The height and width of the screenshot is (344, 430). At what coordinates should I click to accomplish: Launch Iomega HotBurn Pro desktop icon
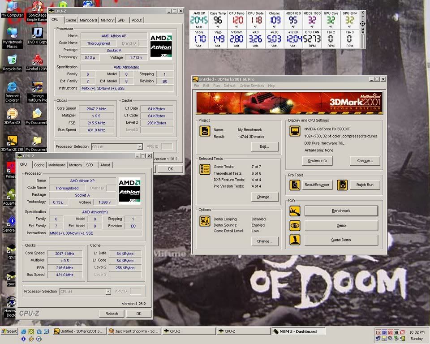point(37,92)
